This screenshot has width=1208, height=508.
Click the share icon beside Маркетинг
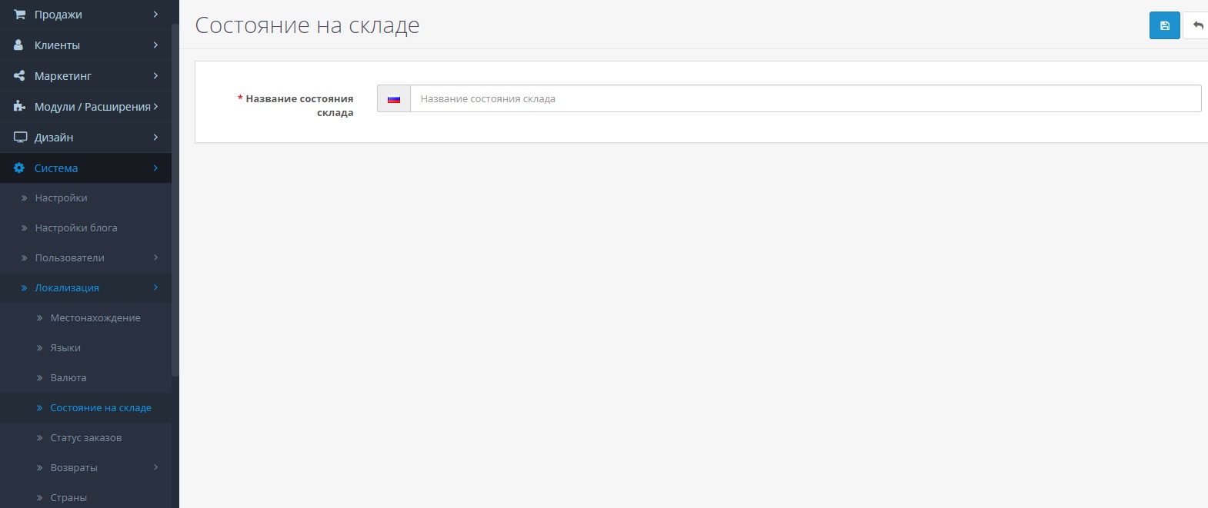point(19,76)
